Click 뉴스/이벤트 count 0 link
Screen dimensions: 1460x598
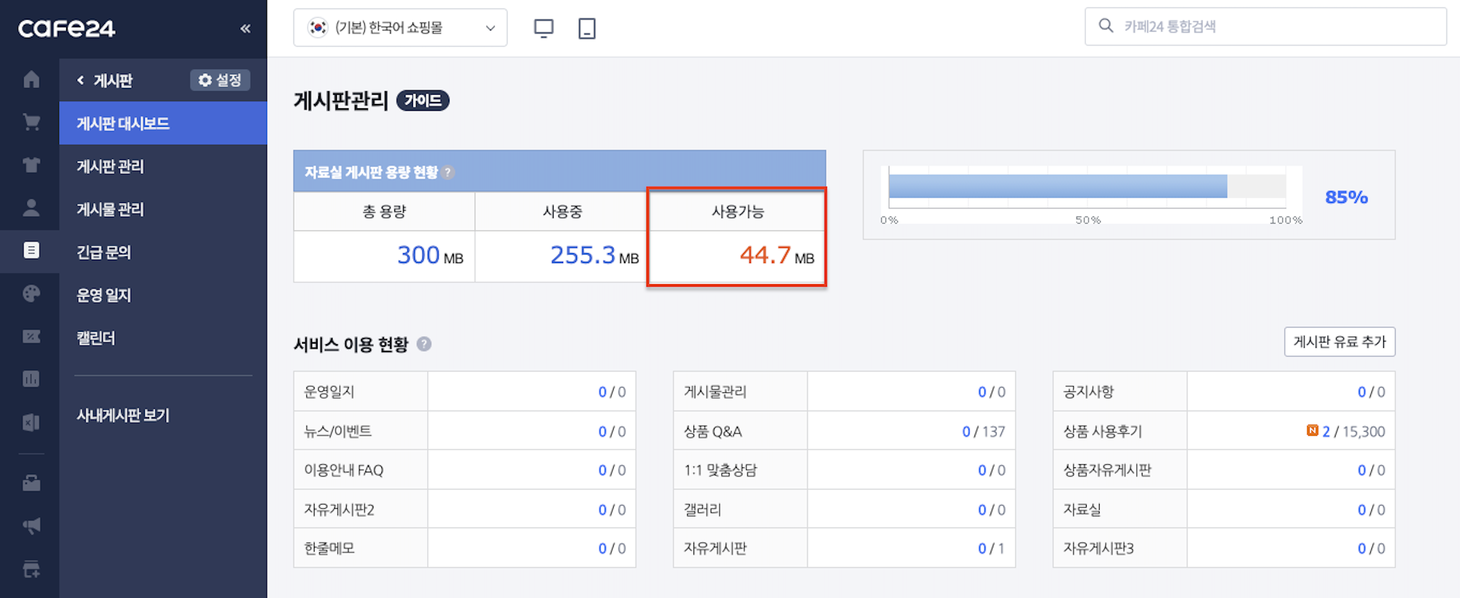(x=602, y=431)
